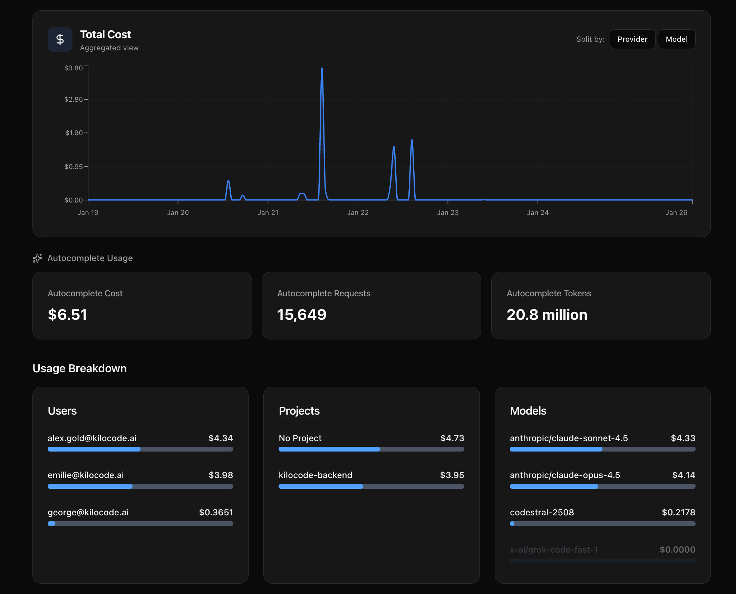Open the kilocode-backend project
736x594 pixels.
coord(315,475)
